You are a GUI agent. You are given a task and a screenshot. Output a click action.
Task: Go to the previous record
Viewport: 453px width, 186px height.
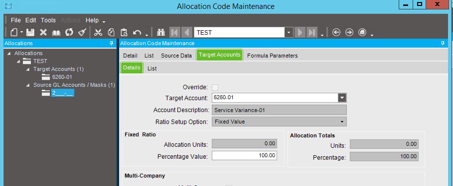[186, 32]
